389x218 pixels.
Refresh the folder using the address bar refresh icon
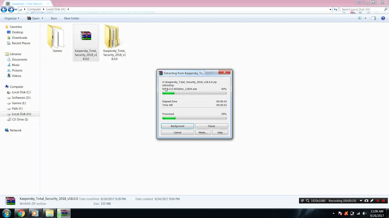click(x=336, y=9)
